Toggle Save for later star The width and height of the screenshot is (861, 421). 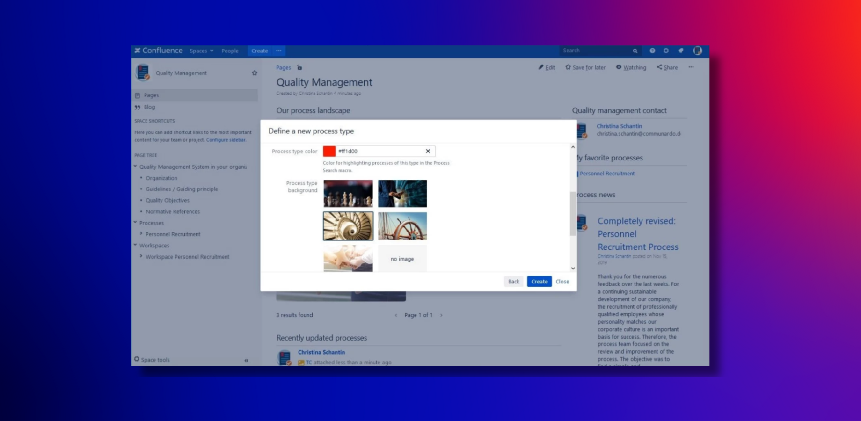(584, 67)
